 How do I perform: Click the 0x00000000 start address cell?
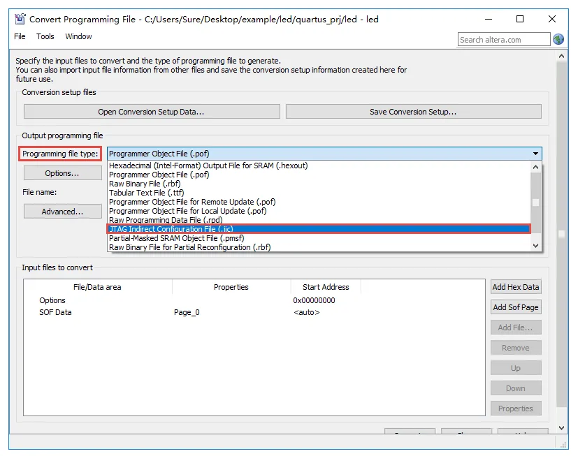pyautogui.click(x=314, y=300)
